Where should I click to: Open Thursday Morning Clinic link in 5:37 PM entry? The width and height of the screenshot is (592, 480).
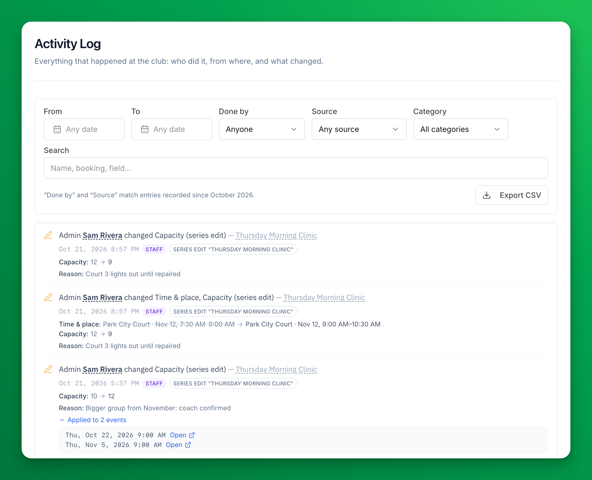[276, 369]
